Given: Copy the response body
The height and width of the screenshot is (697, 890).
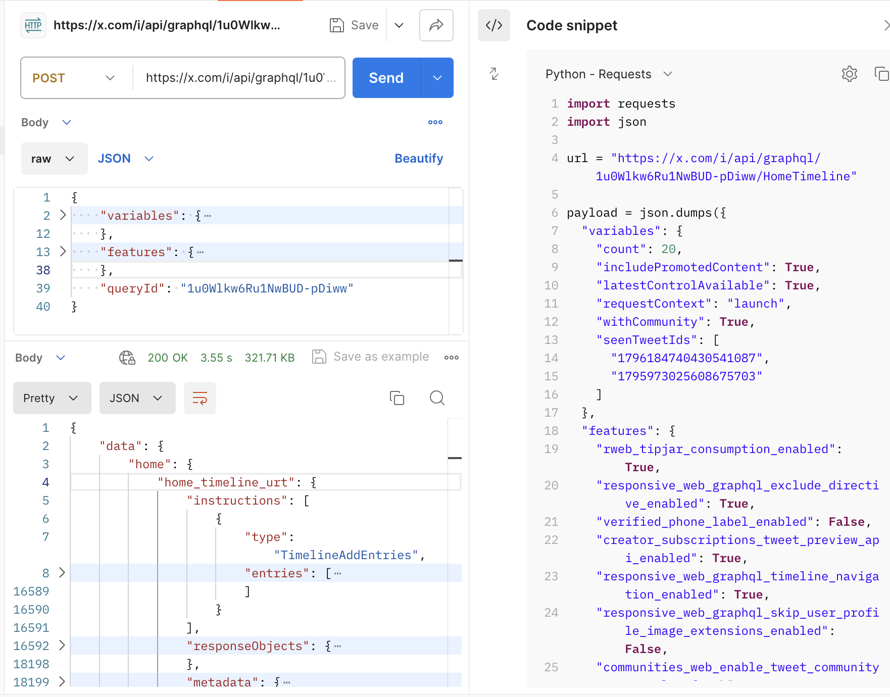Looking at the screenshot, I should click(x=397, y=398).
